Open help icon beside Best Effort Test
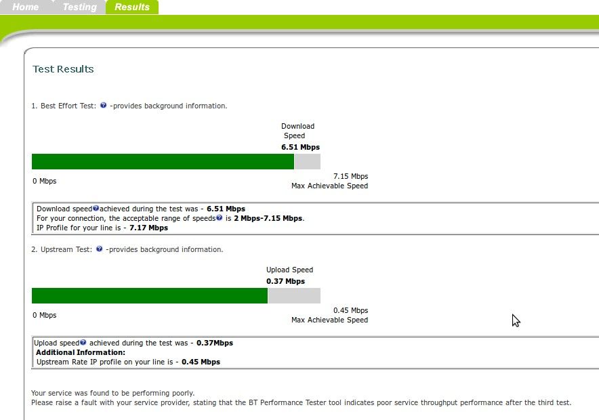This screenshot has width=599, height=420. pyautogui.click(x=103, y=106)
